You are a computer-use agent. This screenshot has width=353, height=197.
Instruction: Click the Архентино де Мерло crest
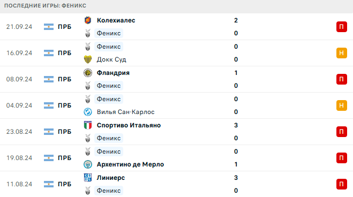88,164
